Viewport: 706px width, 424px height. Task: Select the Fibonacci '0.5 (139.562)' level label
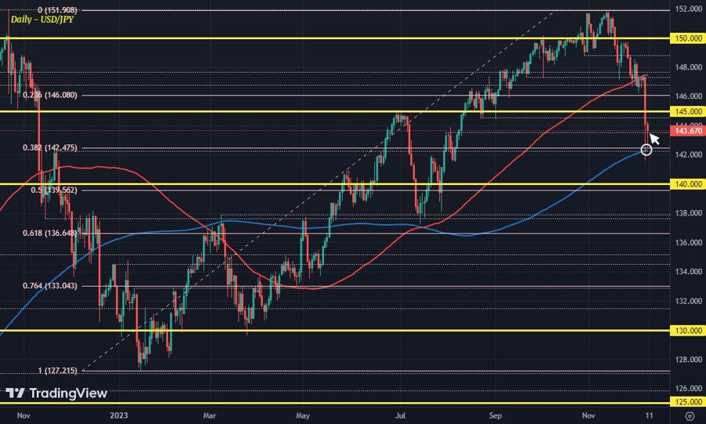pyautogui.click(x=54, y=190)
